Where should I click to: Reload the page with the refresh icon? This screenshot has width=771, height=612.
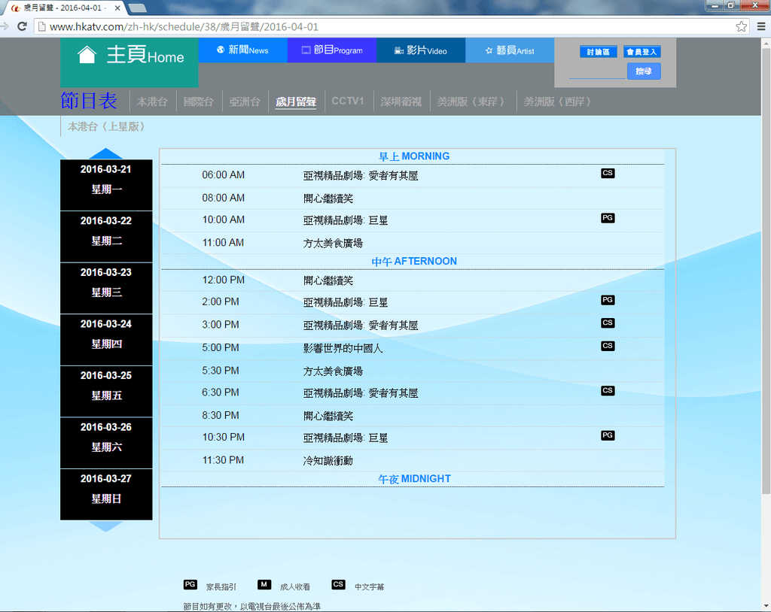pyautogui.click(x=22, y=26)
